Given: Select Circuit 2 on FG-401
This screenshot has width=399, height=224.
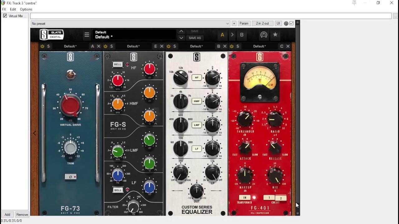Looking at the screenshot, I should (x=281, y=198).
